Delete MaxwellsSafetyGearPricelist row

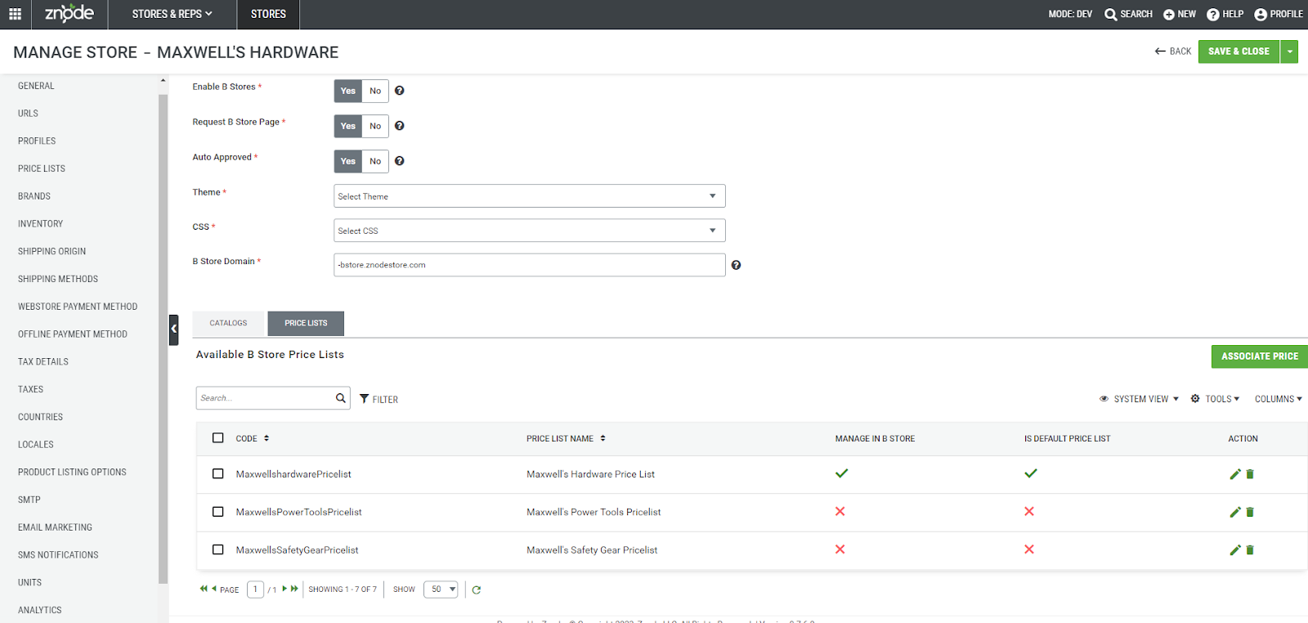pyautogui.click(x=1250, y=550)
